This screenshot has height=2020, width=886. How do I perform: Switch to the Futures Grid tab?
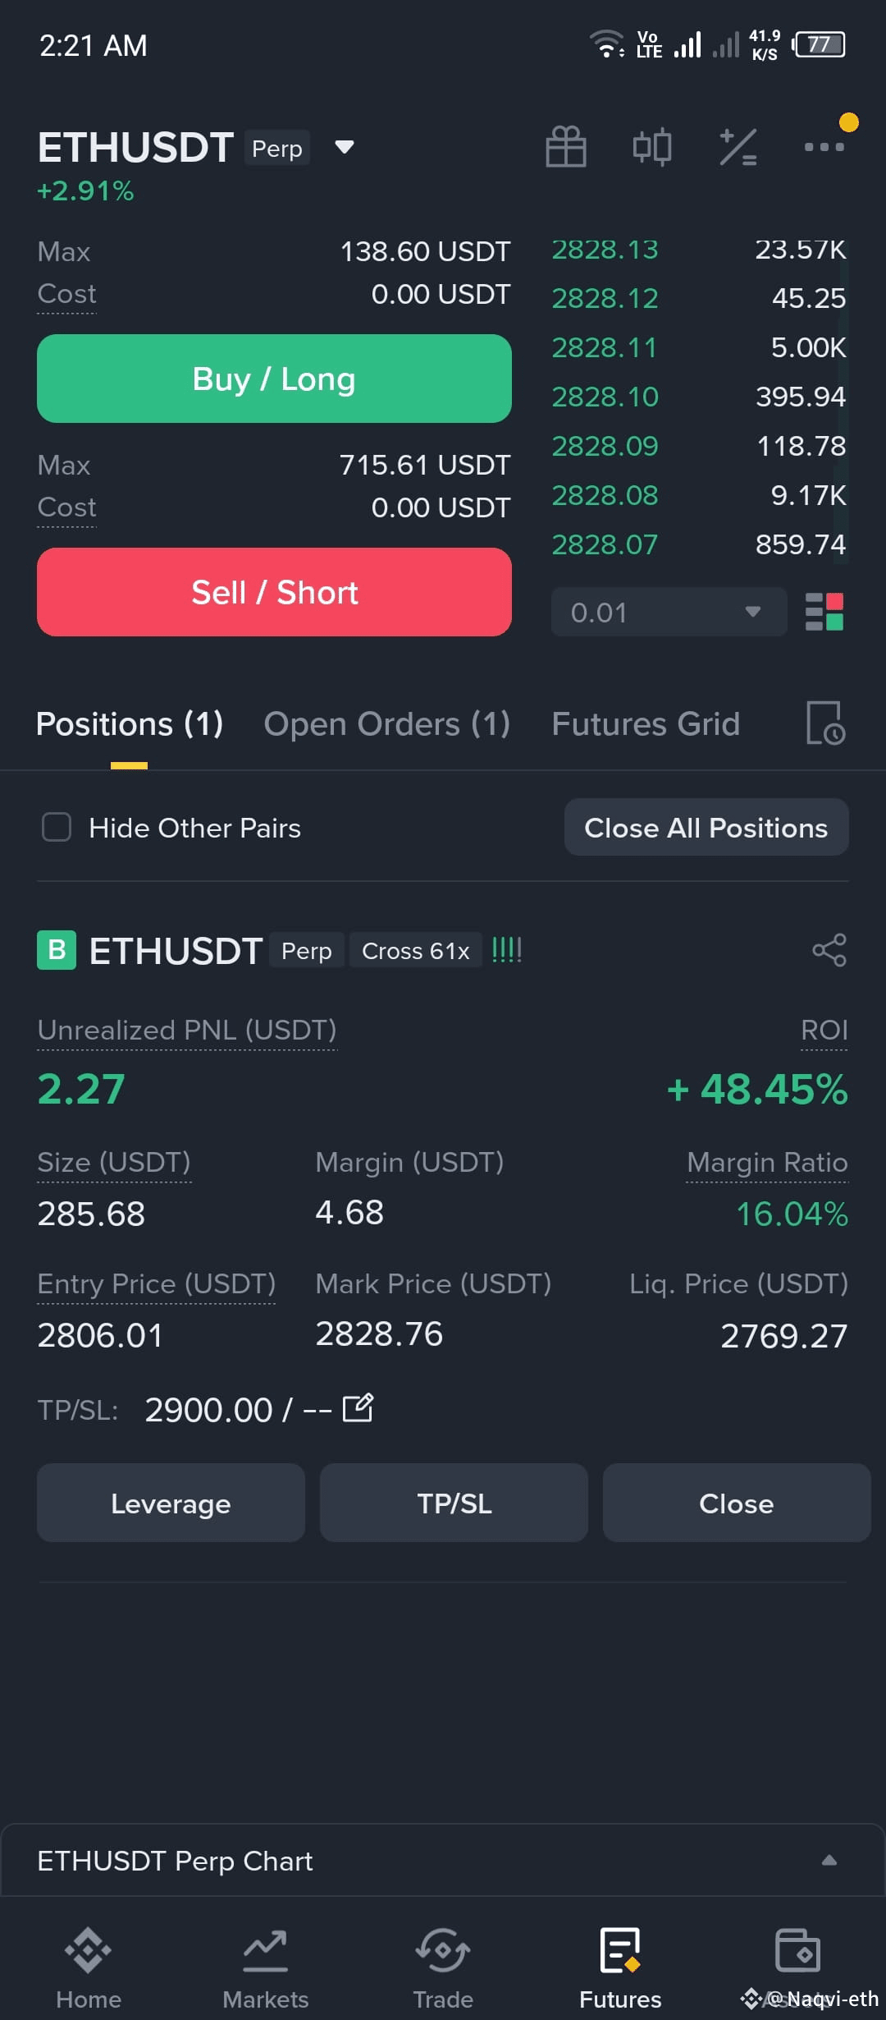646,723
